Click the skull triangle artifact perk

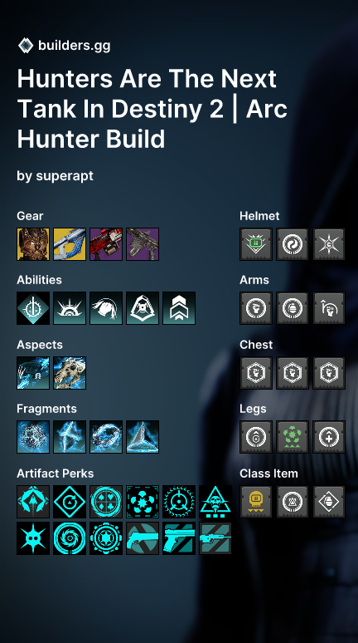tap(215, 502)
